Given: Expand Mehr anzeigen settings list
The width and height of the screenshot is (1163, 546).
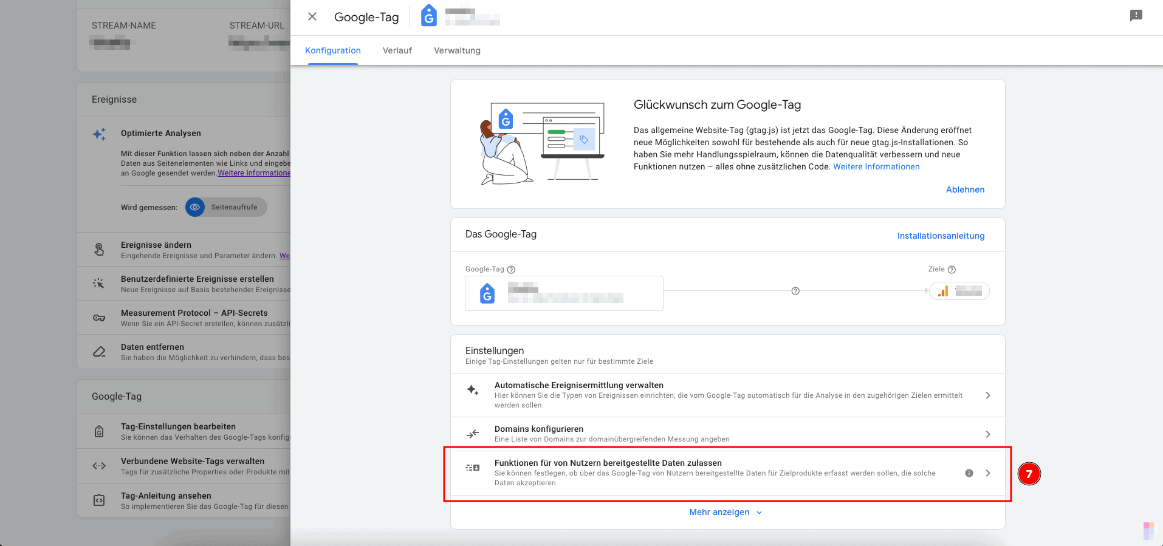Looking at the screenshot, I should [x=725, y=513].
